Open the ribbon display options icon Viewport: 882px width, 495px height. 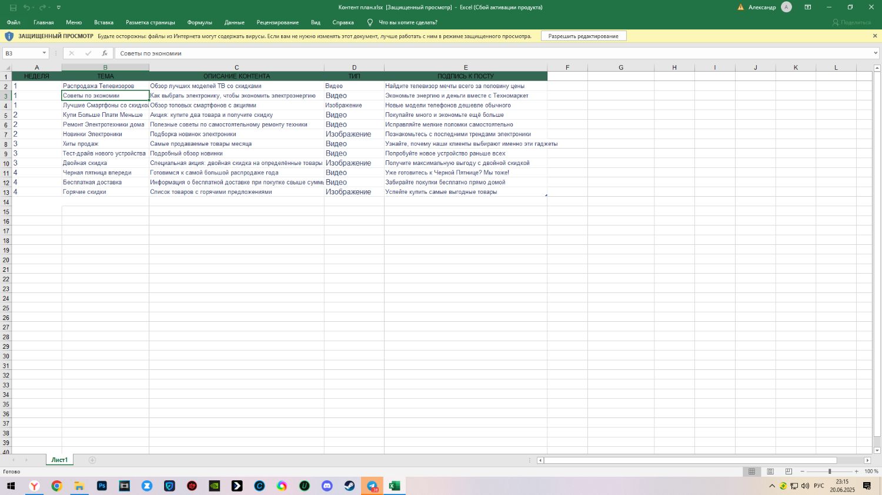point(808,7)
